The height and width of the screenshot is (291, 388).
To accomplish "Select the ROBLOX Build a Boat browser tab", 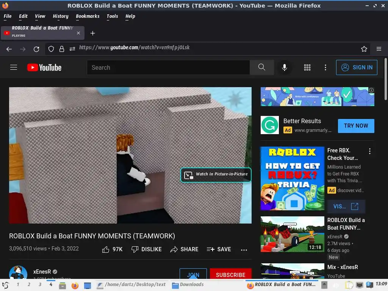I will pyautogui.click(x=42, y=33).
